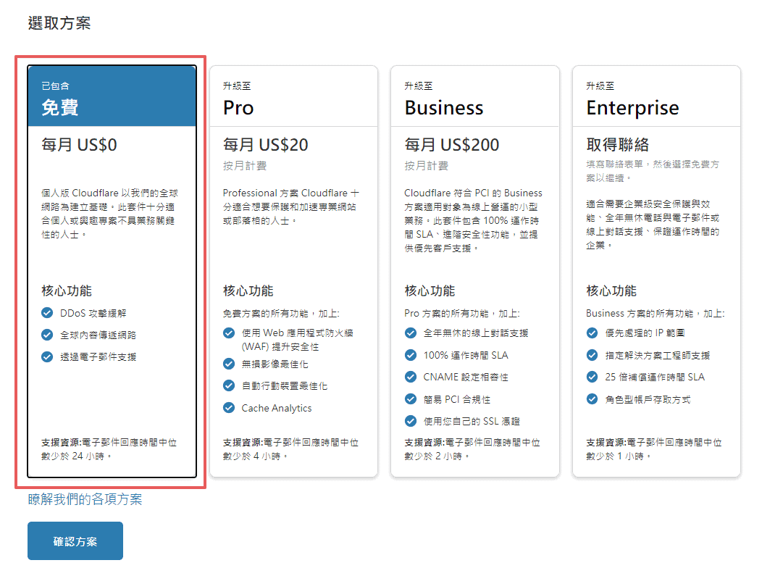Click checkmark icon beside 指定解決方案工程師支援
Viewport: 783px width, 576px height.
(x=593, y=355)
